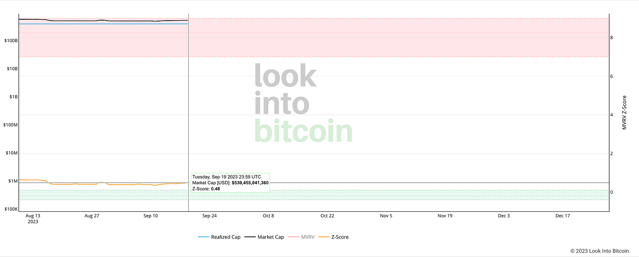Click the Oct 8 x-axis label

pos(268,216)
